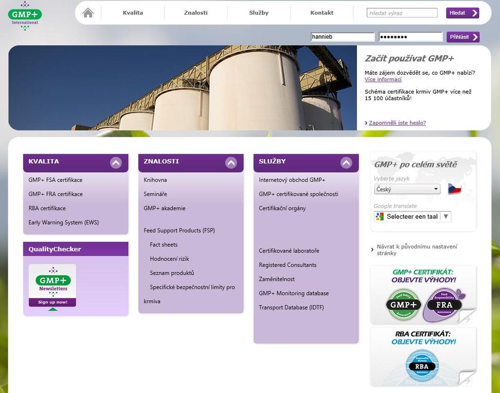Screen dimensions: 500x393
Task: Collapse the Znalosti panel with its chevron
Action: (x=231, y=163)
